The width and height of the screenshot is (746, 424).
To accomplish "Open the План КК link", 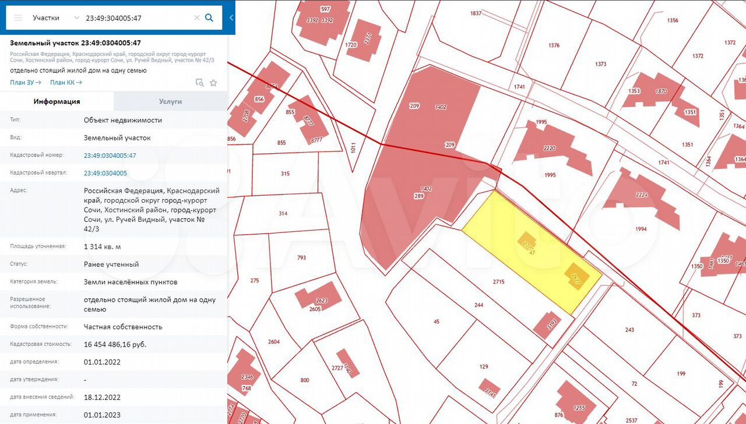I will (x=65, y=83).
